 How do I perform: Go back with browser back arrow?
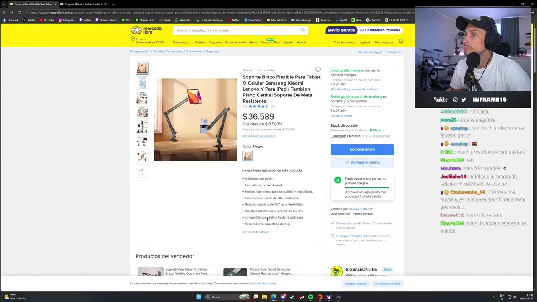pos(5,13)
